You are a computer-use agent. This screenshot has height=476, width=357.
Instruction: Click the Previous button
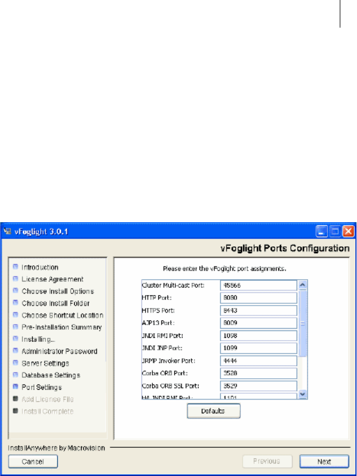(267, 462)
